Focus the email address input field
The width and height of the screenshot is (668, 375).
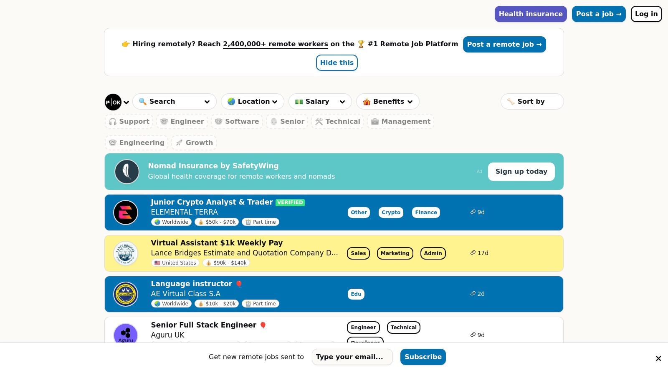352,357
